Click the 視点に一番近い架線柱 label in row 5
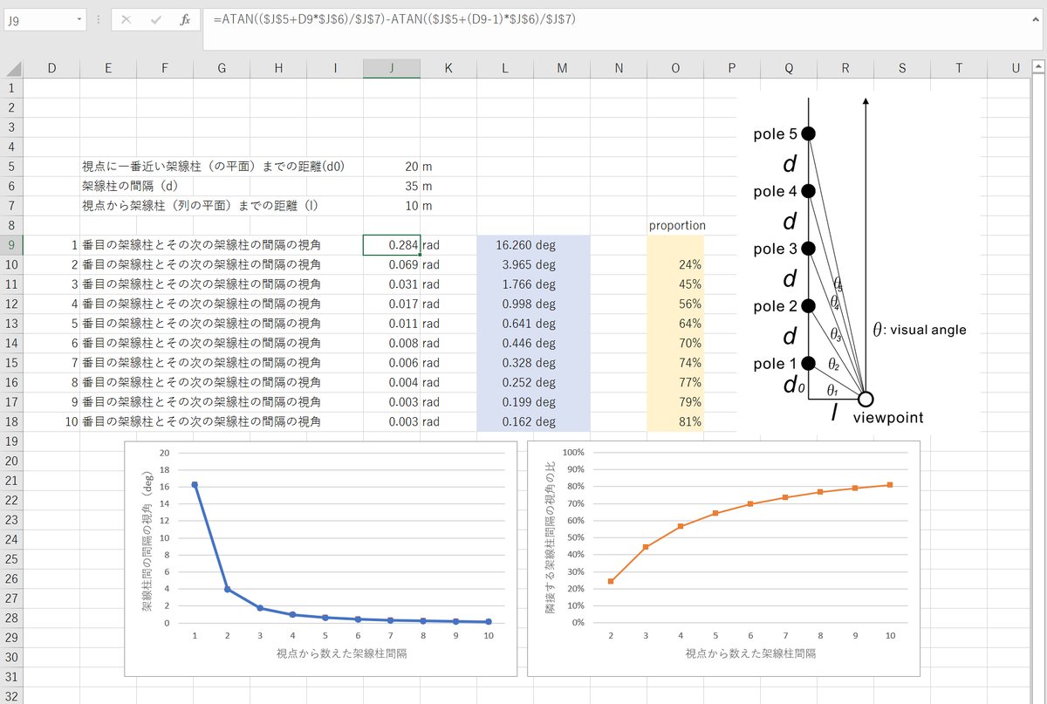The width and height of the screenshot is (1047, 704). [x=213, y=167]
